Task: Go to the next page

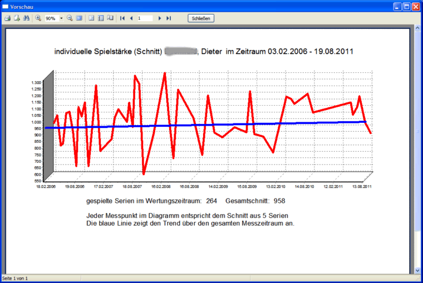Action: (x=160, y=18)
